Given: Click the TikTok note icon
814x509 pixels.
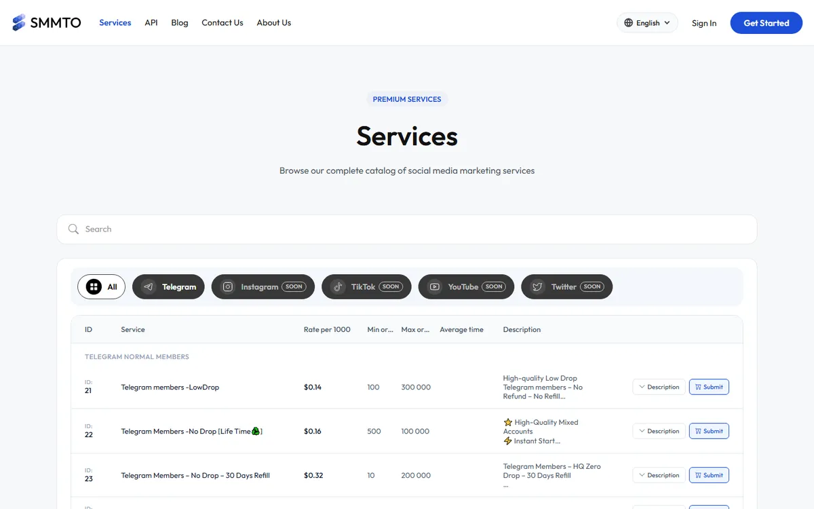Looking at the screenshot, I should (x=338, y=286).
